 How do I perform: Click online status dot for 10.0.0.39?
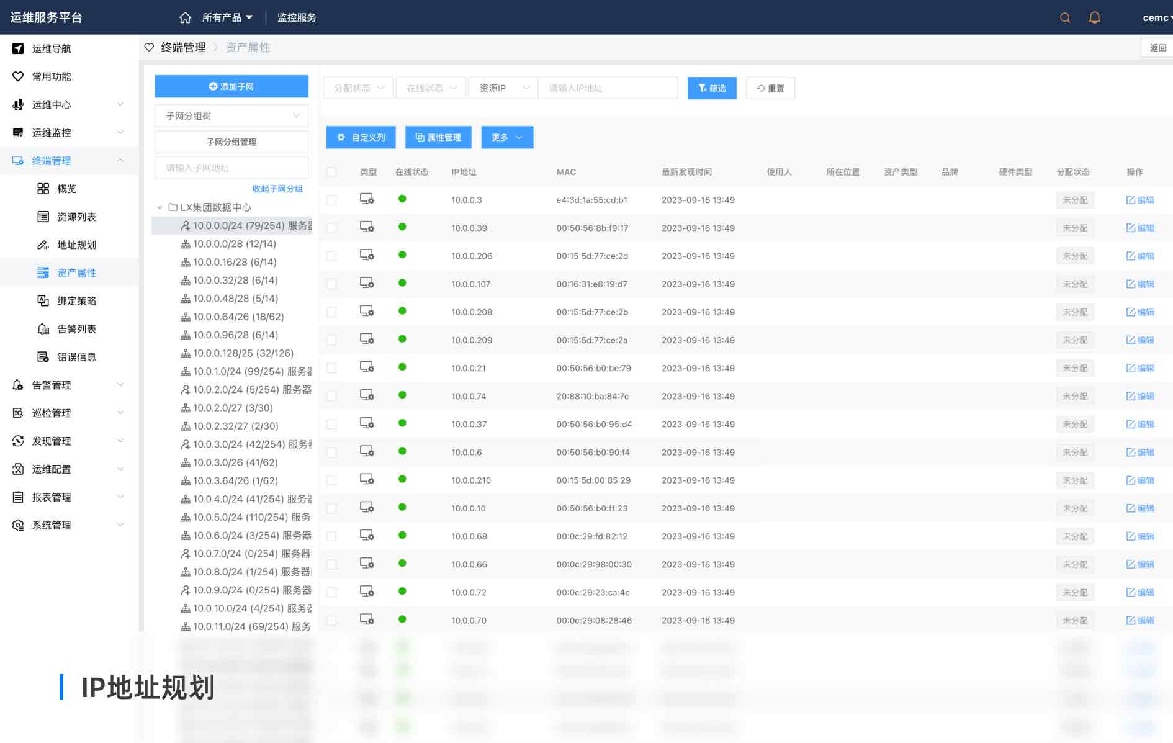[x=402, y=227]
